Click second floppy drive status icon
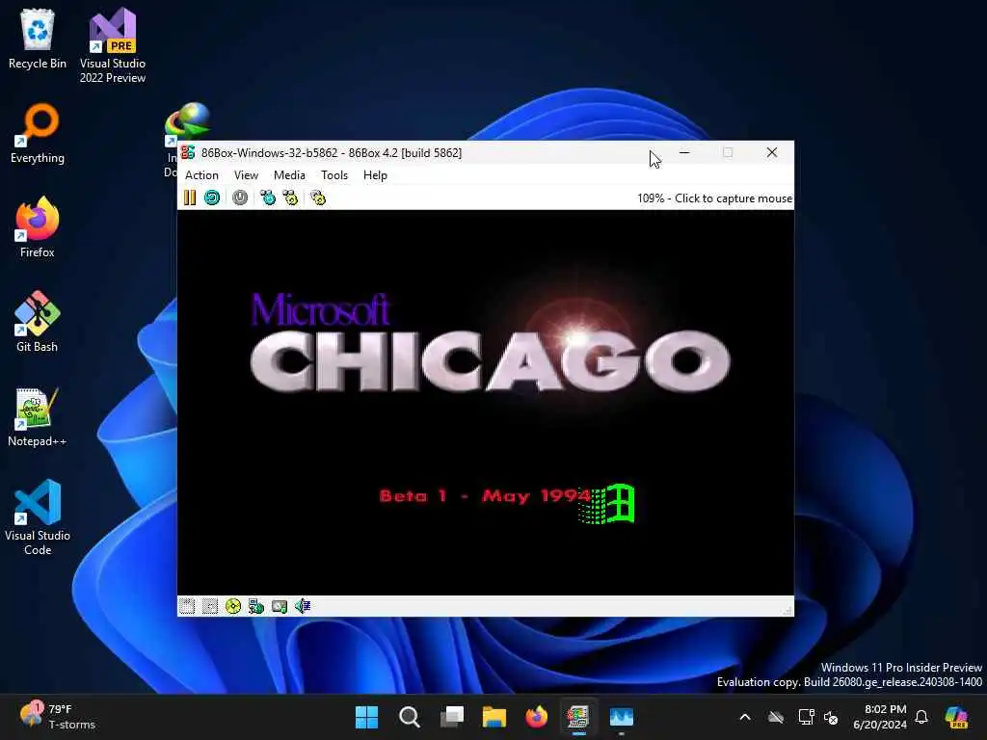Image resolution: width=987 pixels, height=740 pixels. [x=209, y=606]
